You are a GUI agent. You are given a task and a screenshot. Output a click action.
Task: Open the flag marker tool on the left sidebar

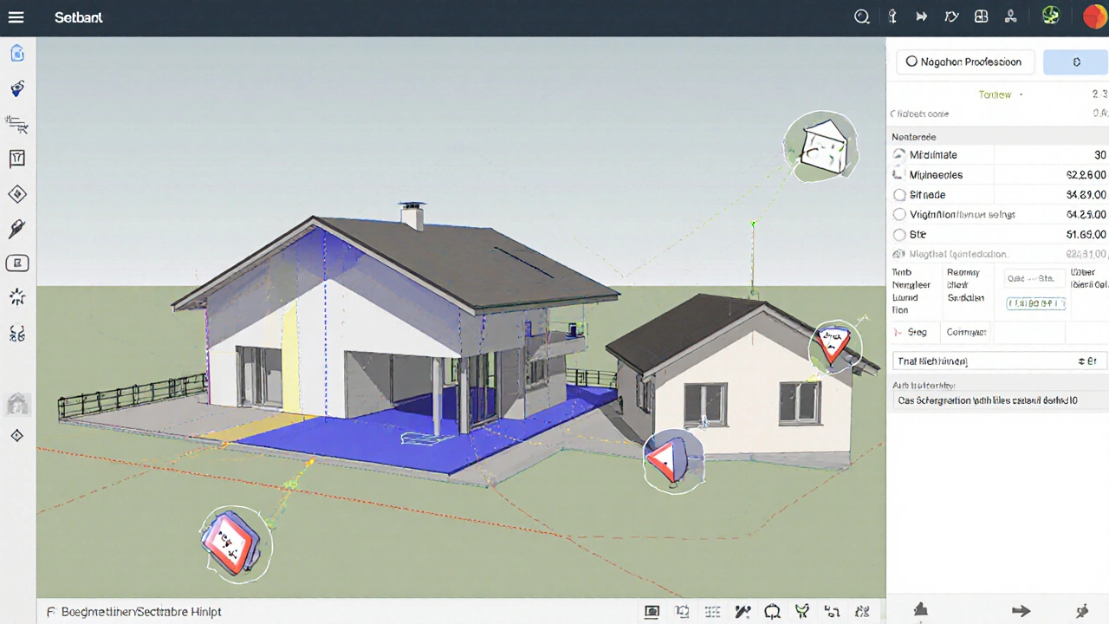pos(17,158)
